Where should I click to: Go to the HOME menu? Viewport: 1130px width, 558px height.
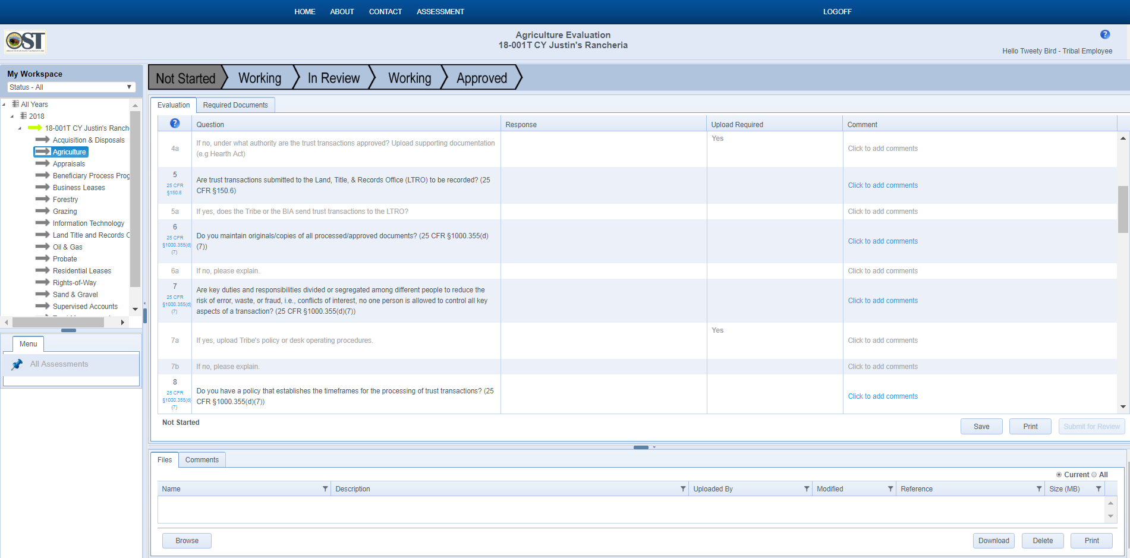click(305, 12)
